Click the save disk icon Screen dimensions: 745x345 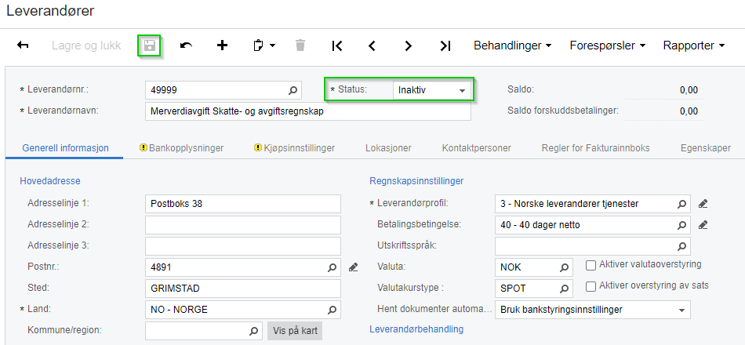pos(150,45)
